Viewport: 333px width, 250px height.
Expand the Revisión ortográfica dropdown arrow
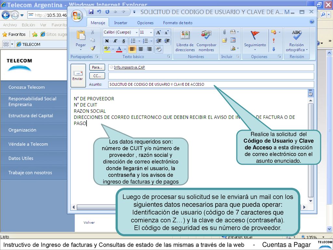pos(307,50)
